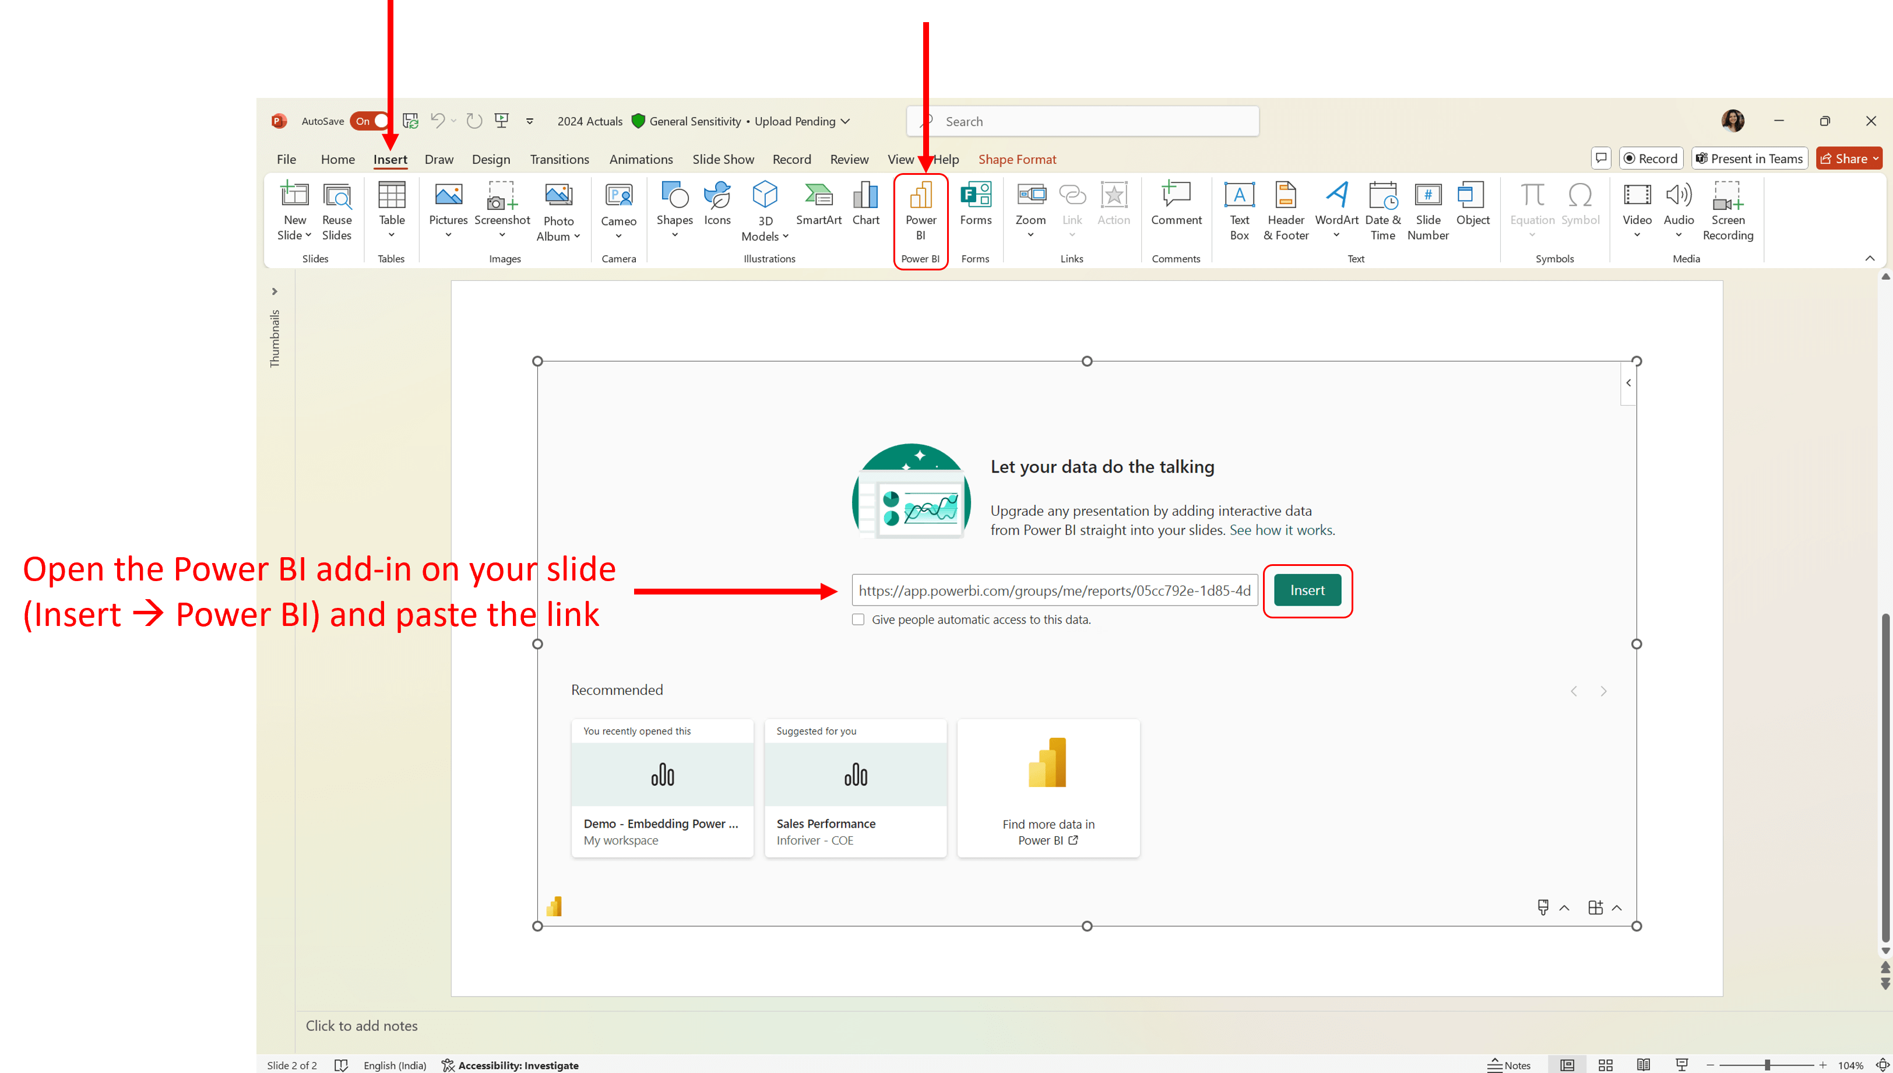Viewport: 1893px width, 1073px height.
Task: Click the Insert button to embed report
Action: tap(1307, 589)
